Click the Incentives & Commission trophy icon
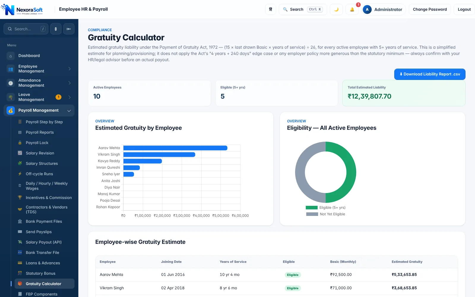 click(20, 198)
